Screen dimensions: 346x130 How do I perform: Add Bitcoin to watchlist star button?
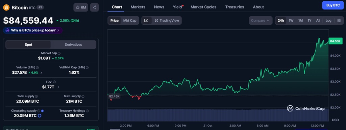(81, 7)
